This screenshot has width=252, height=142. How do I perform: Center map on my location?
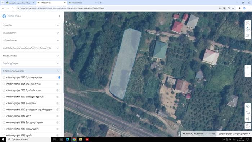(248, 106)
